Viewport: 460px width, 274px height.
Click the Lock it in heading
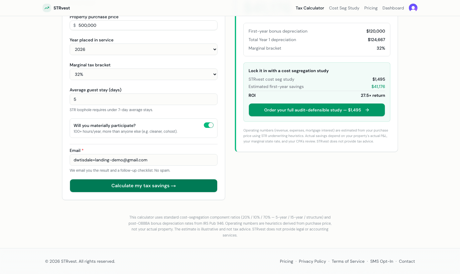point(288,71)
